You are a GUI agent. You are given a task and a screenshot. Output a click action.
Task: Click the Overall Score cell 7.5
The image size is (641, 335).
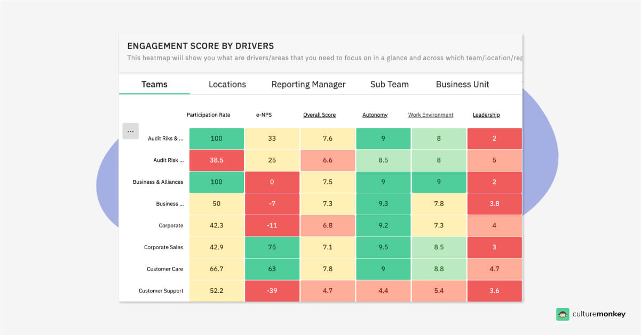pos(328,182)
